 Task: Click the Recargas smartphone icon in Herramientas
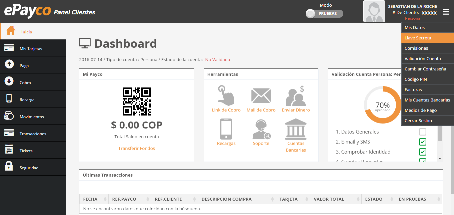pos(226,129)
